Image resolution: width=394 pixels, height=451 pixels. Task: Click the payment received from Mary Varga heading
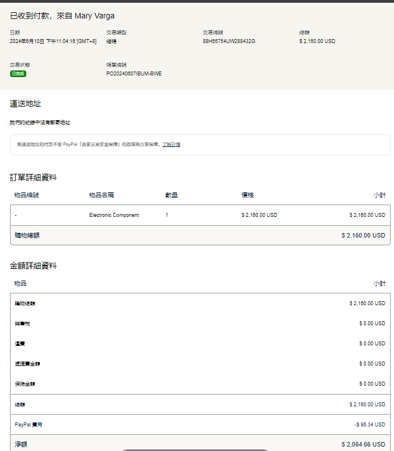tap(62, 16)
